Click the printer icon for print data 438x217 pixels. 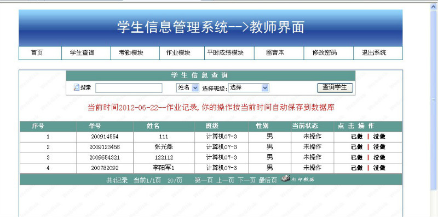pos(285,179)
